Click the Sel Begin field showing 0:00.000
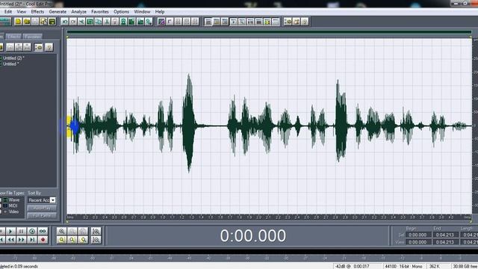The width and height of the screenshot is (478, 269). point(418,235)
